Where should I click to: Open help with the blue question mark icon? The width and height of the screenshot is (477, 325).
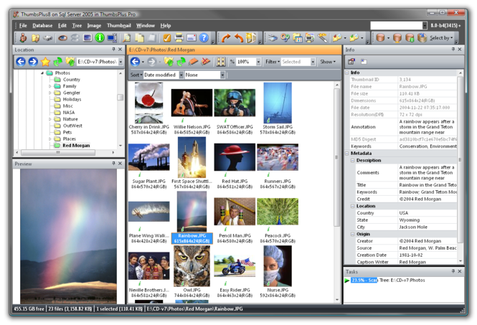point(204,38)
